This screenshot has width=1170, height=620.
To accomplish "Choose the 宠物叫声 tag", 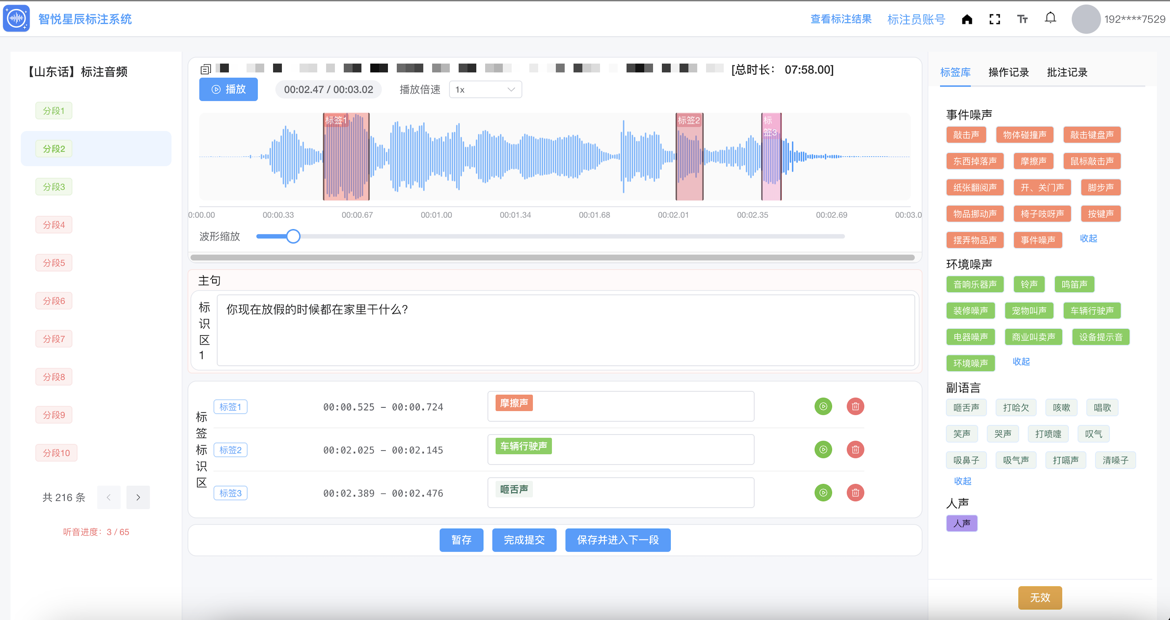I will (x=1029, y=311).
